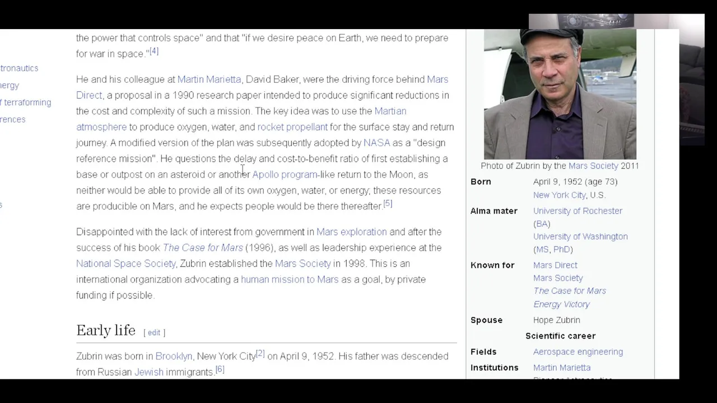The height and width of the screenshot is (403, 717).
Task: Click the 'Scientific career' infobox header
Action: tap(560, 336)
